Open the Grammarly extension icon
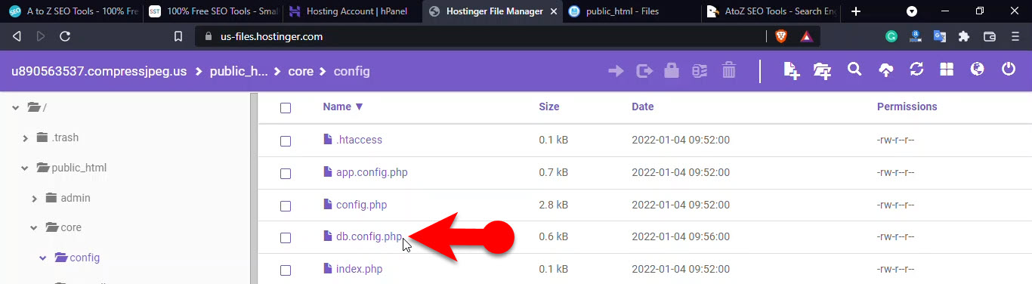Viewport: 1032px width, 284px height. point(891,36)
